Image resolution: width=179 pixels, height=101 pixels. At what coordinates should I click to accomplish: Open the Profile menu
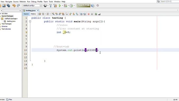40,2
